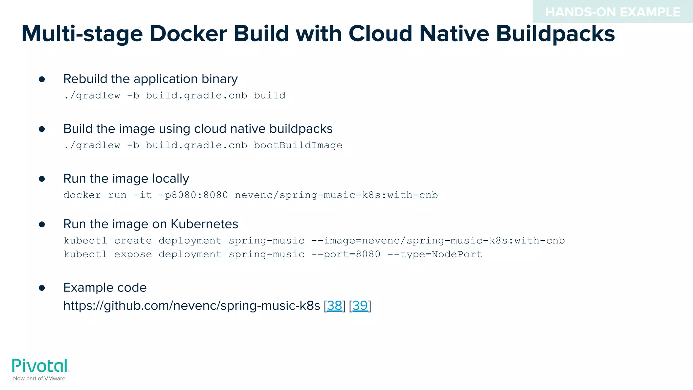Click the 'docker run -it -p8080:8080' command
The image size is (693, 390).
point(251,195)
